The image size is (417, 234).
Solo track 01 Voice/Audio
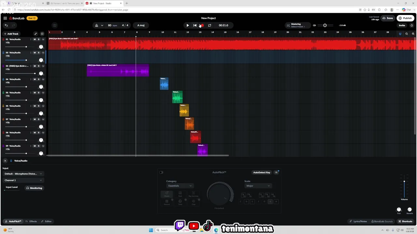click(x=38, y=39)
